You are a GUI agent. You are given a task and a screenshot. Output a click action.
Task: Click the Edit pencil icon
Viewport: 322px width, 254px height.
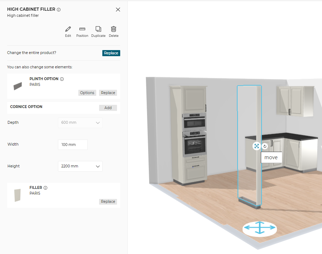[x=68, y=29]
